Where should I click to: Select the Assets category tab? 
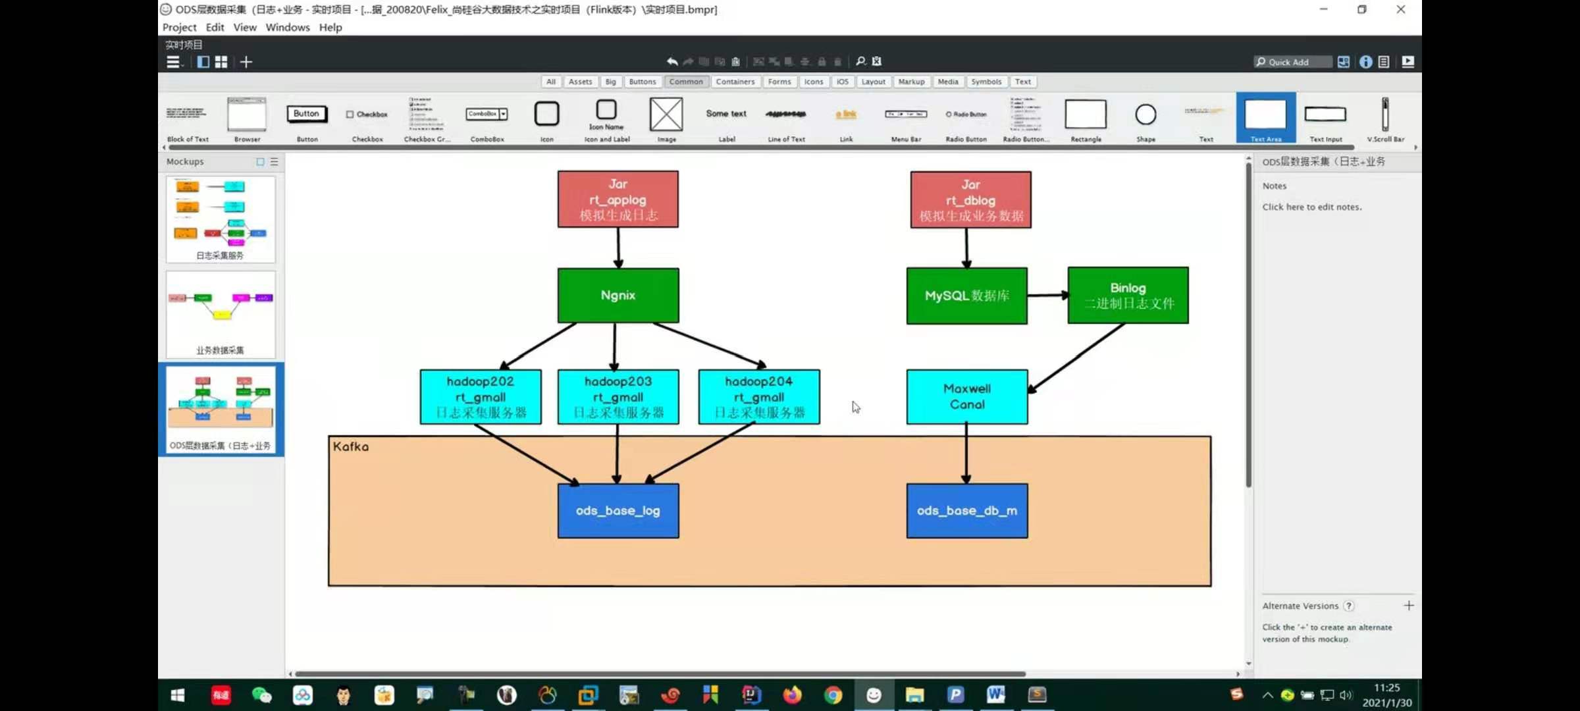coord(580,82)
